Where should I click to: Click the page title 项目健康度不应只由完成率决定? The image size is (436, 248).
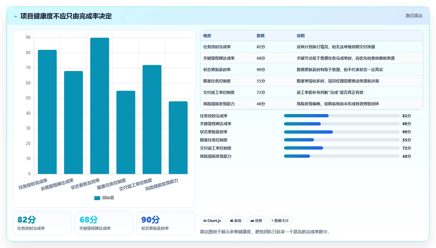(66, 16)
